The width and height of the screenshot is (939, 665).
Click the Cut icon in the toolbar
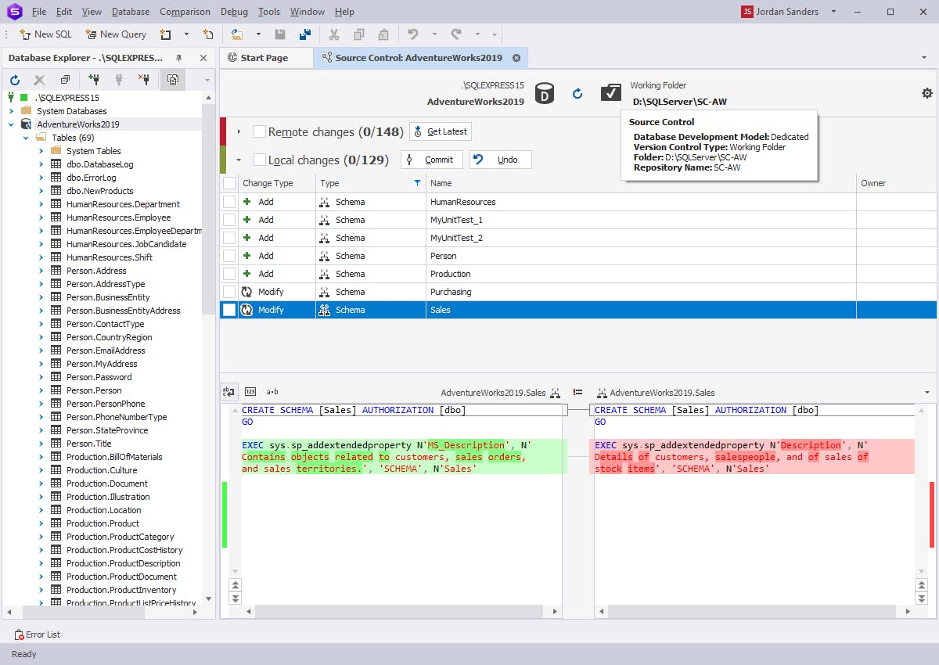click(x=333, y=34)
